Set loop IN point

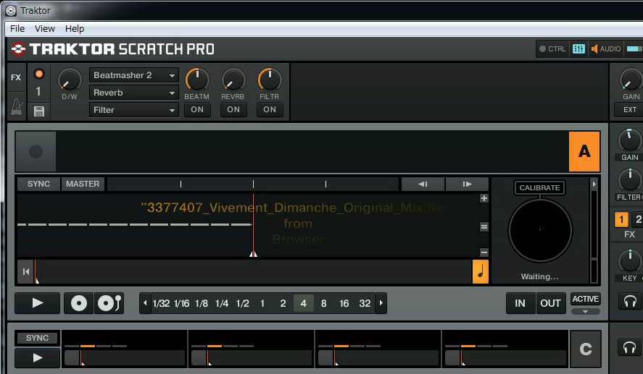520,303
